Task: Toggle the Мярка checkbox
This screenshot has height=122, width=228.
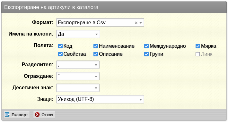Action: (198, 46)
